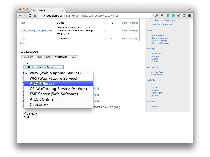Toggle the checkbox in the lidar row
Screen dimensions: 210x157
[x=105, y=39]
